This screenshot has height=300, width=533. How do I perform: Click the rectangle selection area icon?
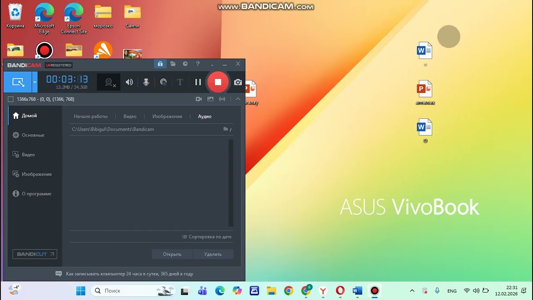pyautogui.click(x=11, y=99)
